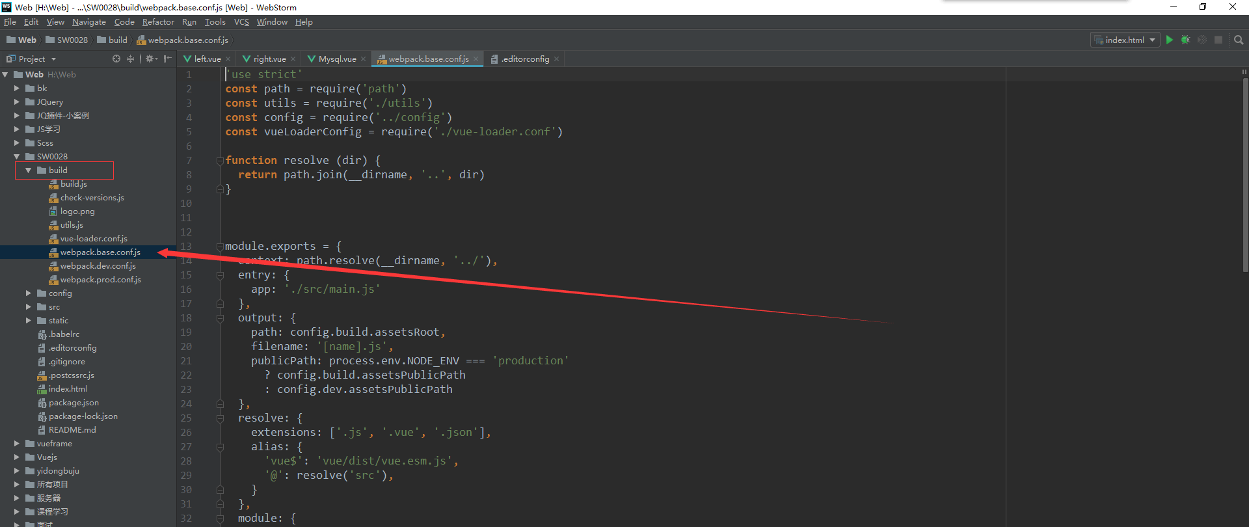Image resolution: width=1249 pixels, height=527 pixels.
Task: Click the editor vertical scrollbar
Action: (x=1245, y=174)
